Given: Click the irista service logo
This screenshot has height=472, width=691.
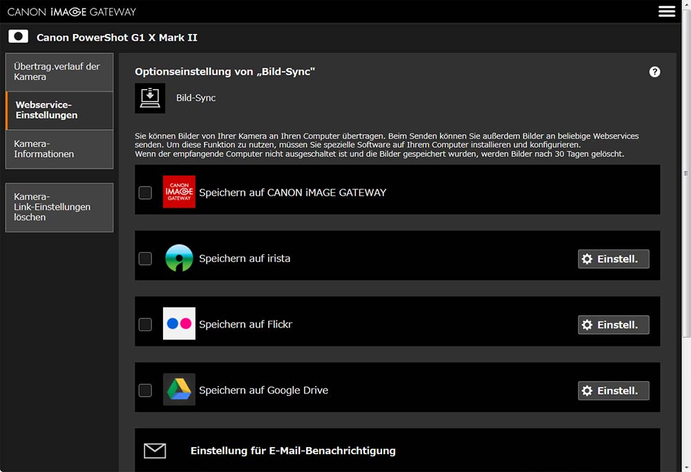Looking at the screenshot, I should (179, 258).
